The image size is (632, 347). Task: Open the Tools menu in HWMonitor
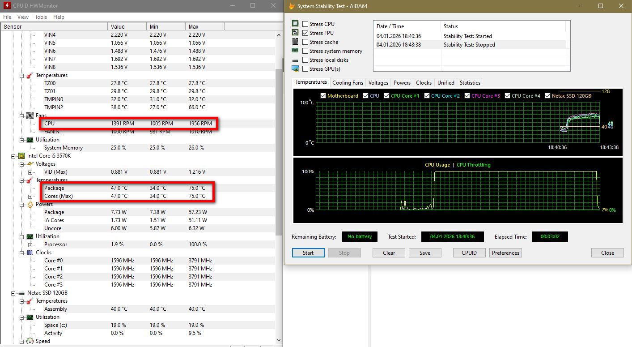41,17
